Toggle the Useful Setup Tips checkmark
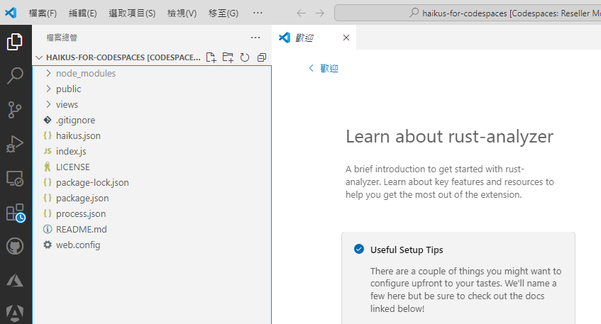Viewport: 601px width, 324px height. 359,250
